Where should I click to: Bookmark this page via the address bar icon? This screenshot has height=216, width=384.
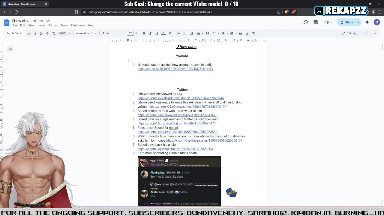click(76, 12)
